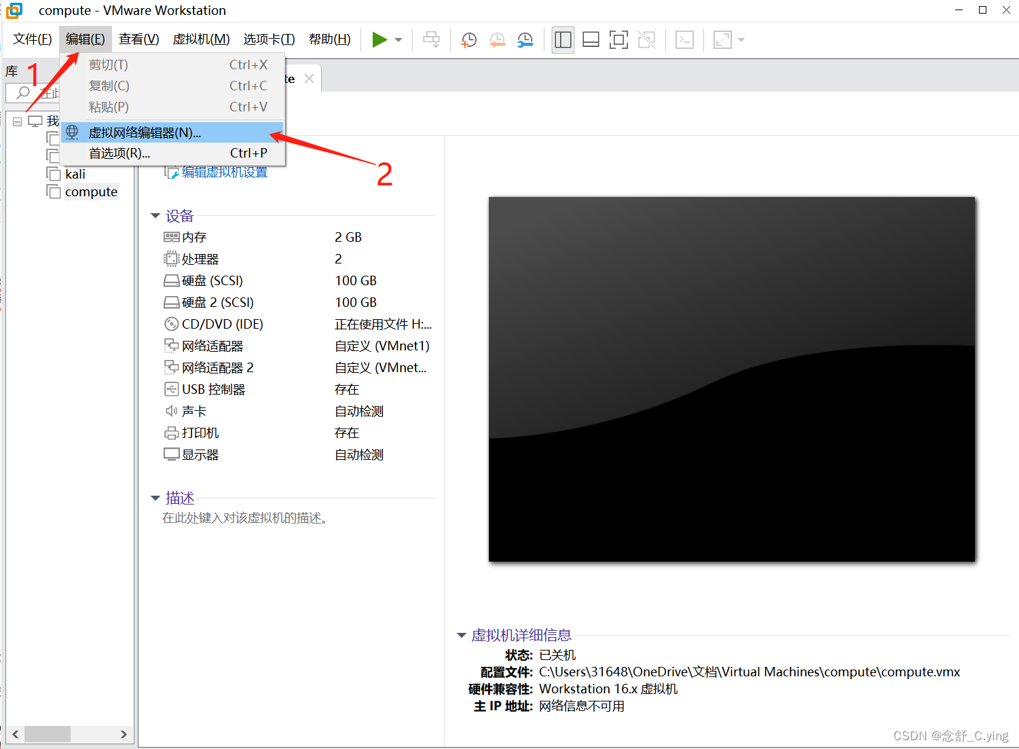Click the VMware Workstation title bar logo
The image size is (1019, 749).
click(14, 10)
